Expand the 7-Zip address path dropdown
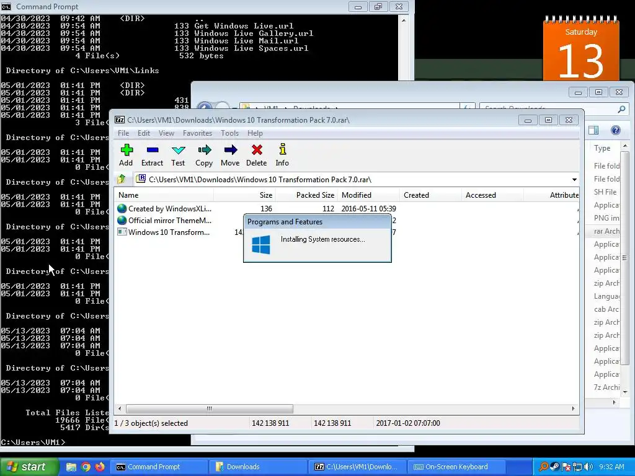The image size is (635, 476). pos(574,179)
